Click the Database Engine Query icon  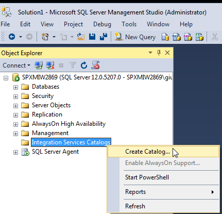click(165, 37)
